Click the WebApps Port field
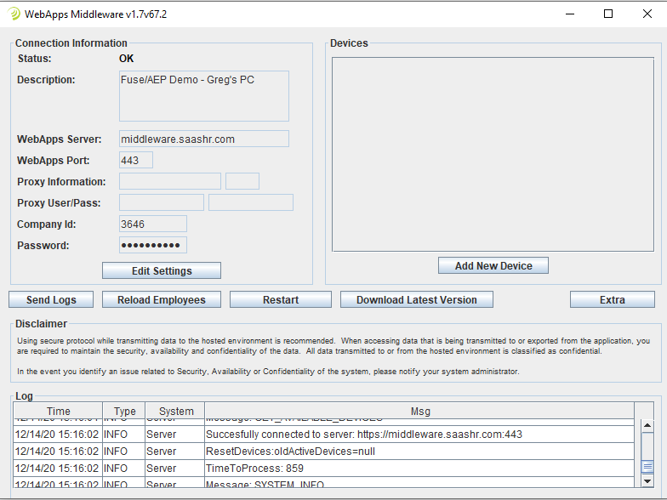The image size is (667, 500). point(136,160)
